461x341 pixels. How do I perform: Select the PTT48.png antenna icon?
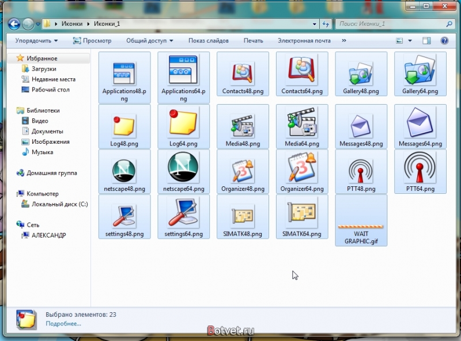tap(361, 171)
